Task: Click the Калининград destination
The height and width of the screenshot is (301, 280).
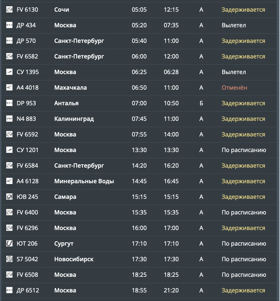Action: [74, 119]
